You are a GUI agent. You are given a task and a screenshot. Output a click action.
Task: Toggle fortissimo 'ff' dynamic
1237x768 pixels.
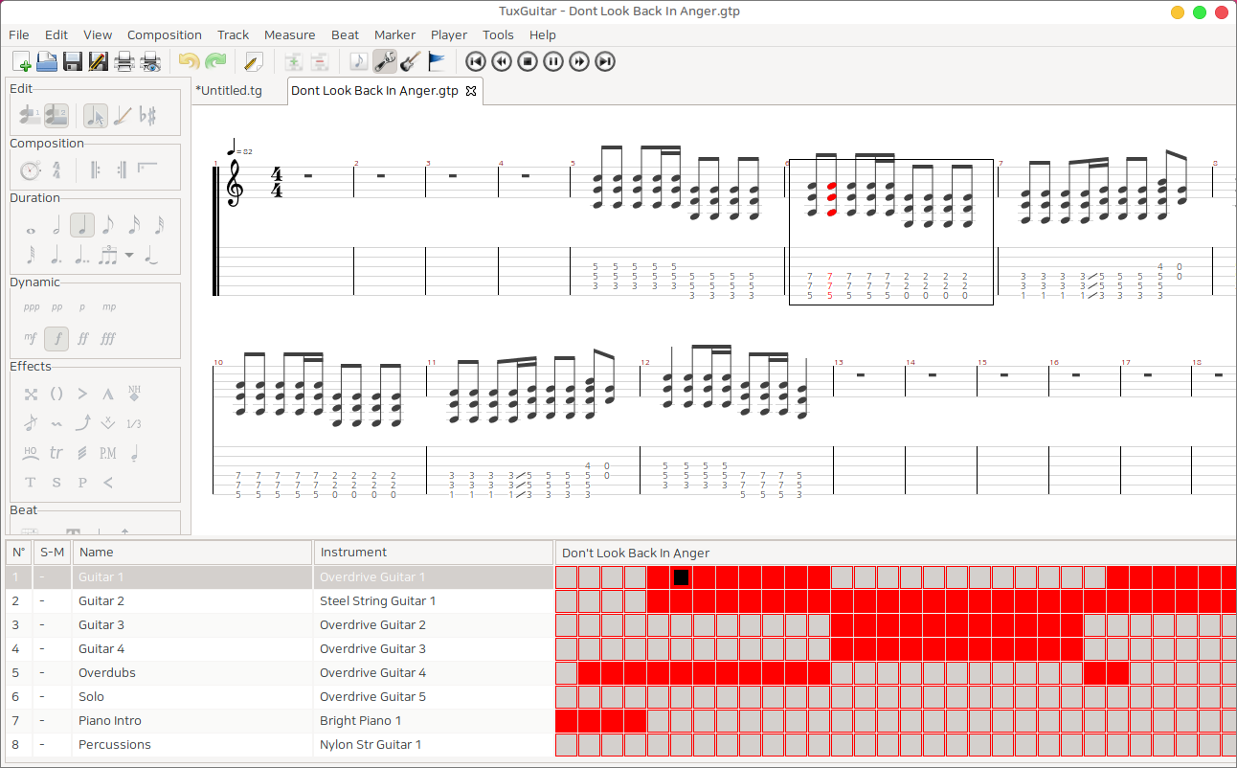point(82,339)
